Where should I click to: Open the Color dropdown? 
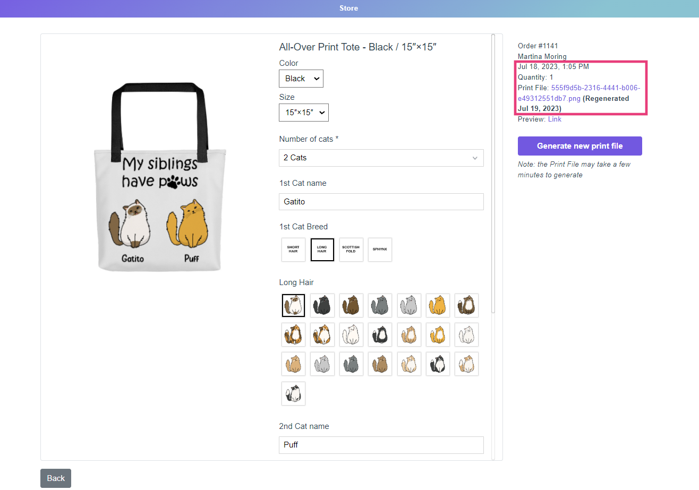pos(301,79)
